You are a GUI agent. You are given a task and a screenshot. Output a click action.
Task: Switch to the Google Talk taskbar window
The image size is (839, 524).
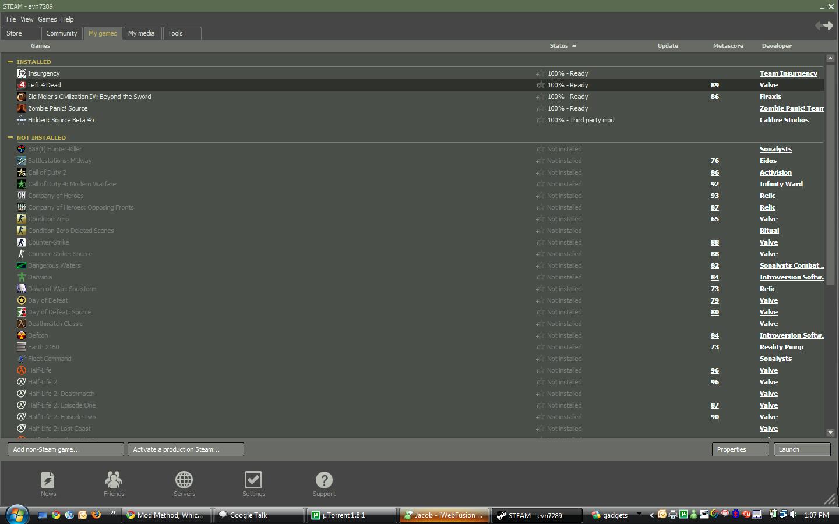259,515
